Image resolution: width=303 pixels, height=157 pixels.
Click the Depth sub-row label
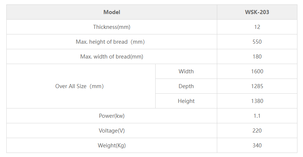coord(186,86)
